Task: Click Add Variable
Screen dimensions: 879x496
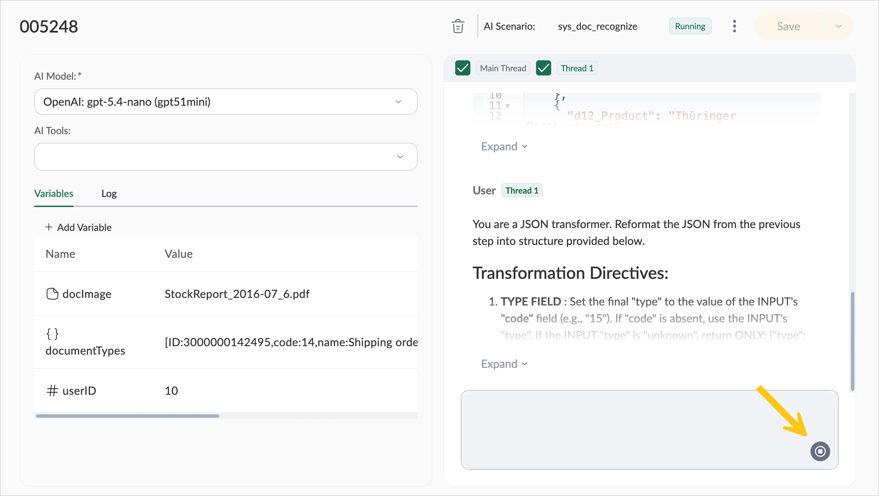Action: coord(78,227)
